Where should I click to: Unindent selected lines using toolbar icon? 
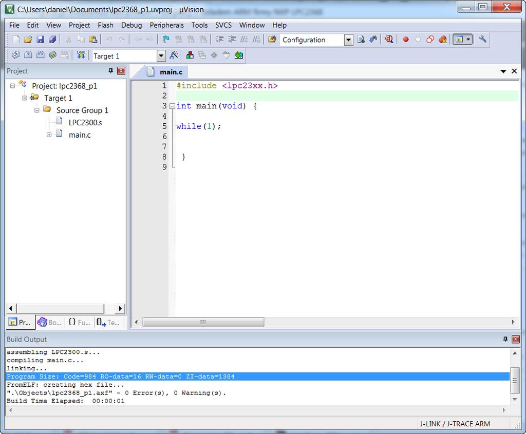[232, 40]
